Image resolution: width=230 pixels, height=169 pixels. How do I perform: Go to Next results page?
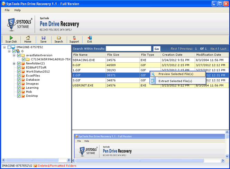214,48
